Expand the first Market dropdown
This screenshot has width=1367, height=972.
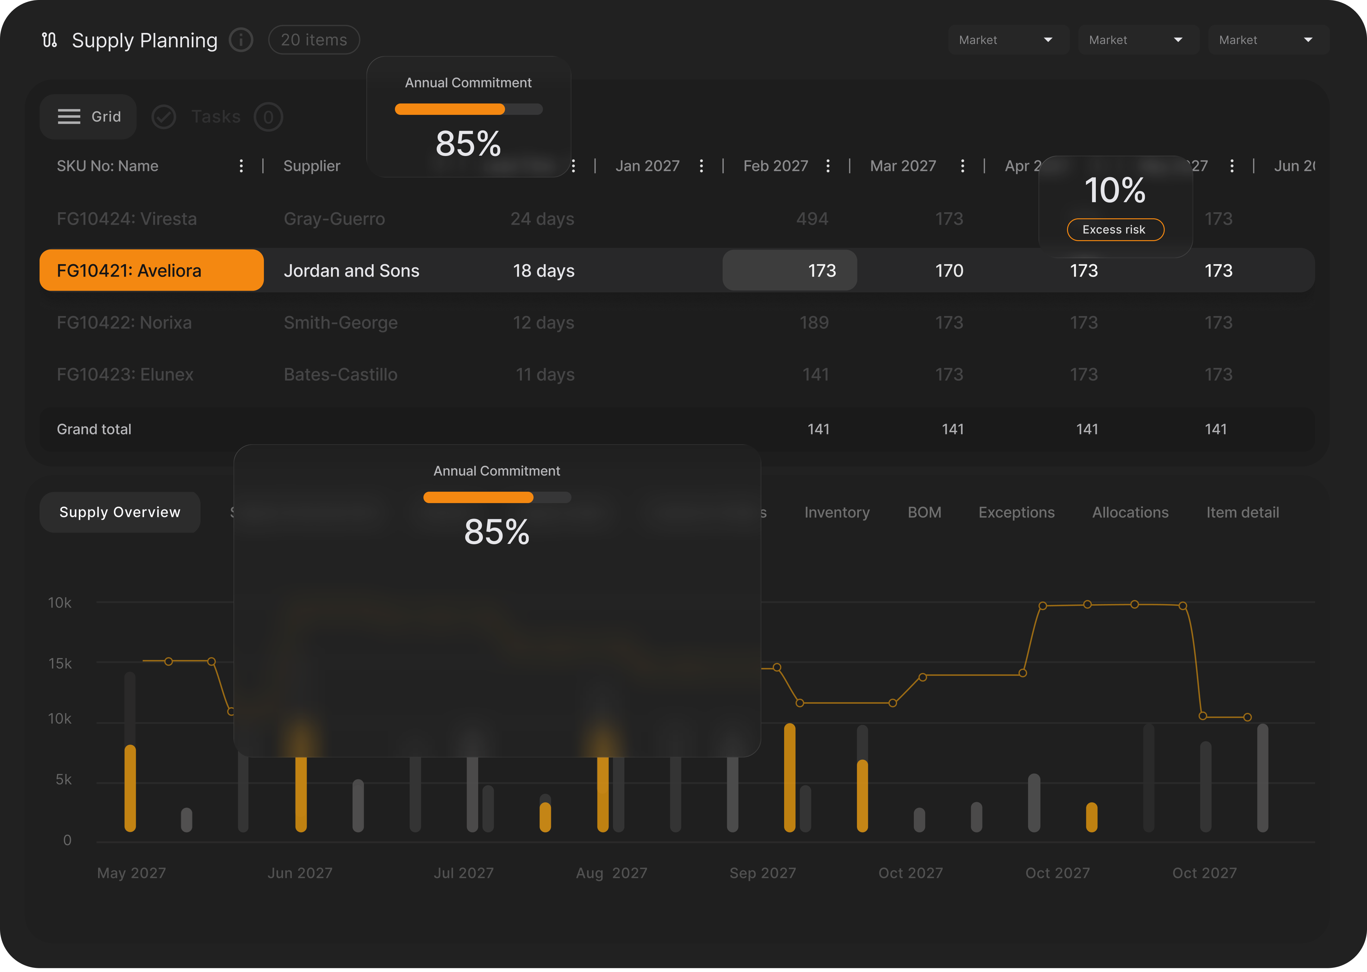click(x=1008, y=40)
